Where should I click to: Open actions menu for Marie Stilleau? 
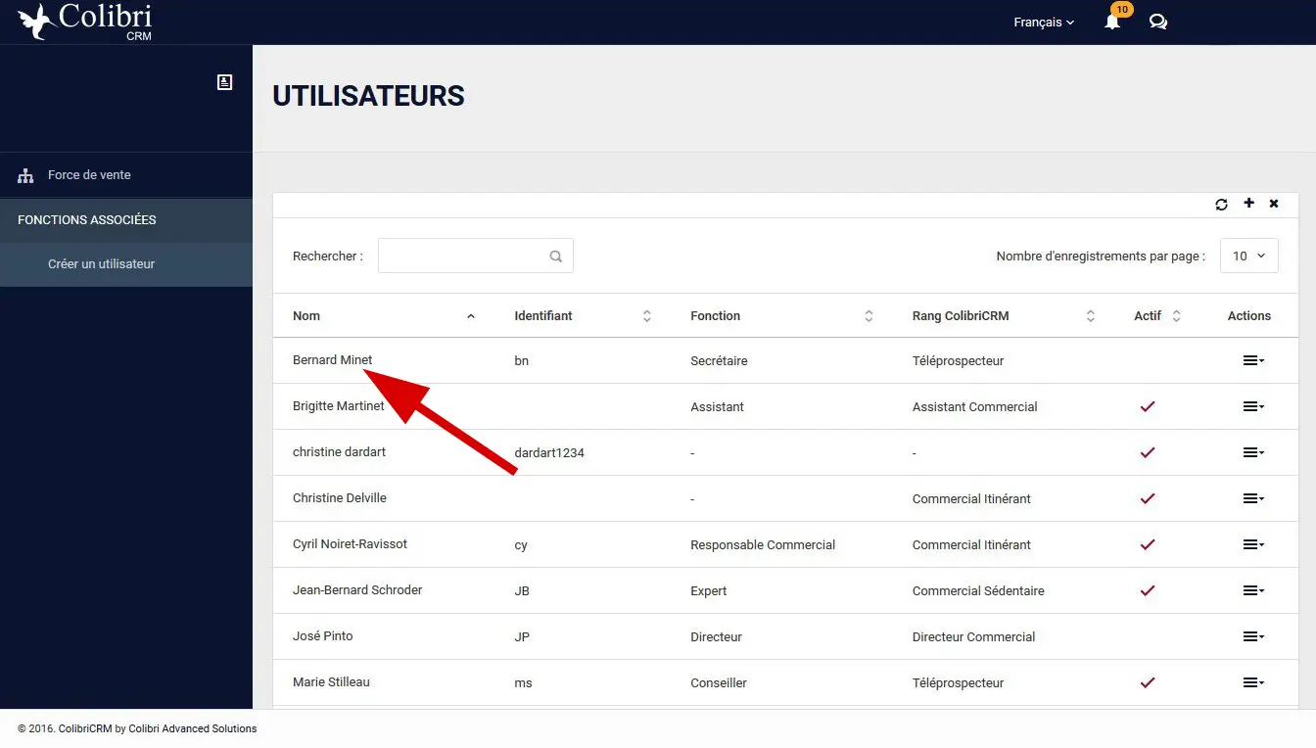1253,682
